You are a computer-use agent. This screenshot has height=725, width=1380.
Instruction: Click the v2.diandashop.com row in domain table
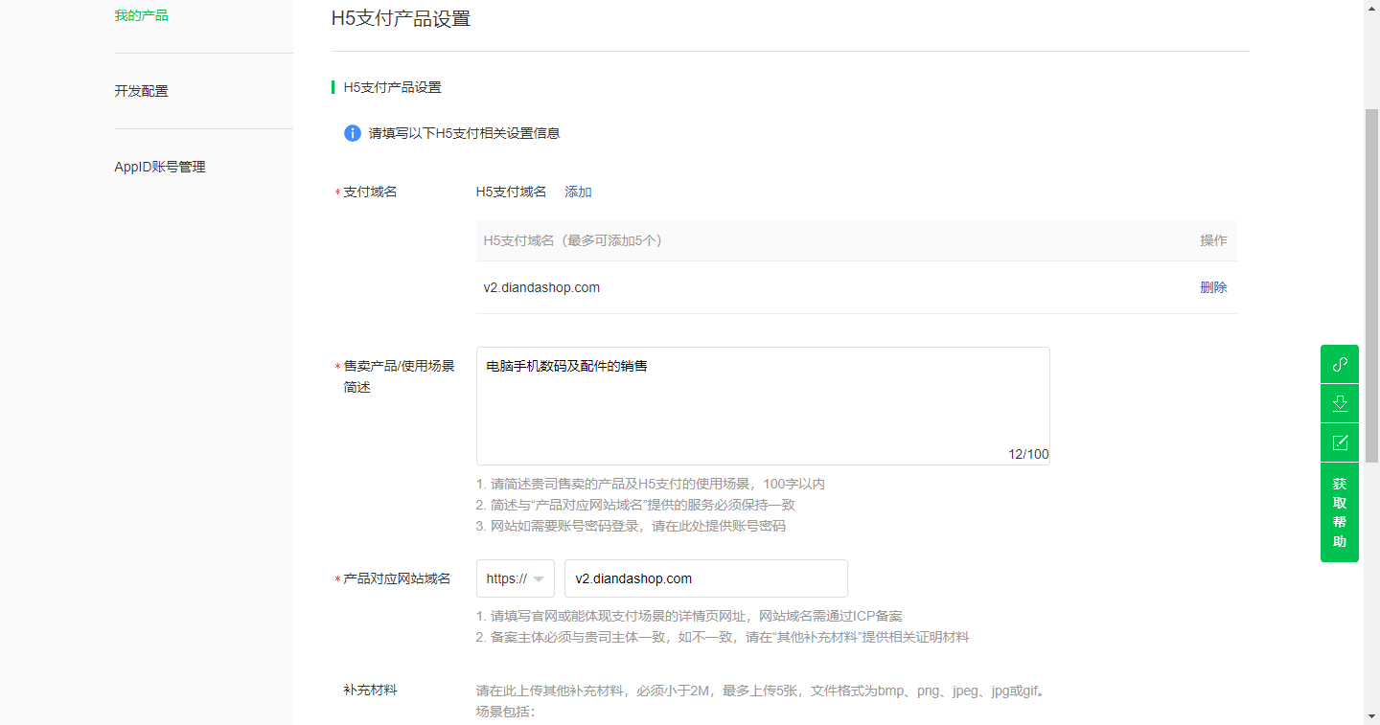(x=541, y=287)
